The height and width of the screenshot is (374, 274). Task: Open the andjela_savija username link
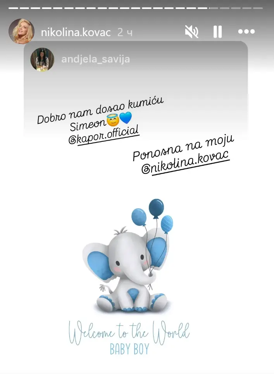click(x=95, y=59)
